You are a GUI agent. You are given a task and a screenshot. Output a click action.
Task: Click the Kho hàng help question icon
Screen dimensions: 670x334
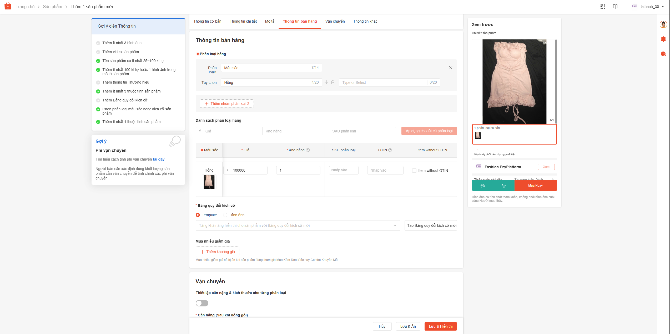click(308, 150)
